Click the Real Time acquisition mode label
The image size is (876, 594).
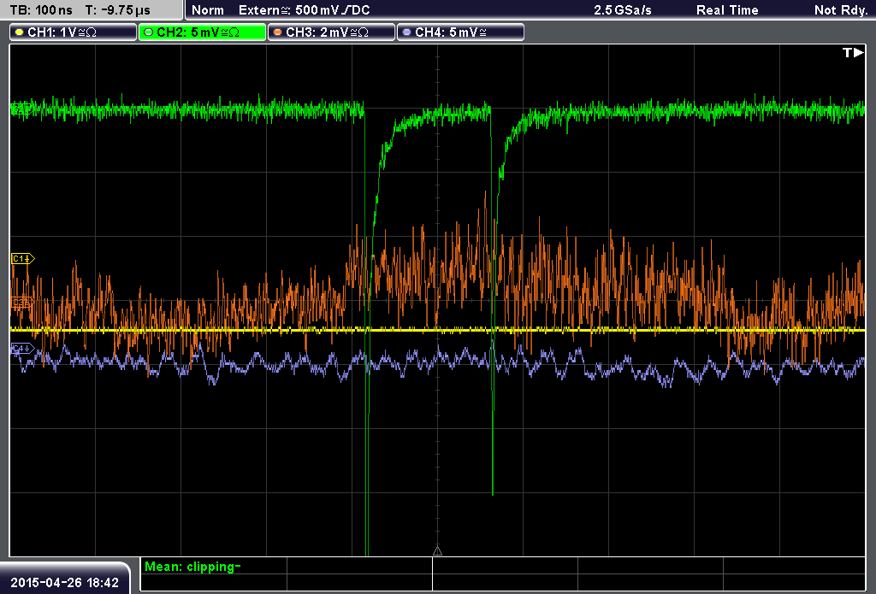[727, 10]
